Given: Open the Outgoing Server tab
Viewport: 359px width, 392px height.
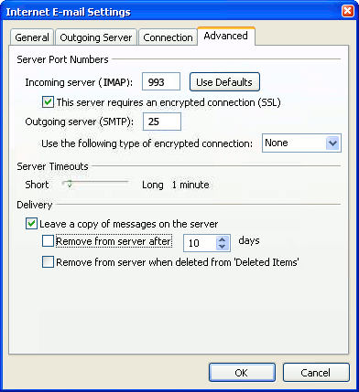Looking at the screenshot, I should click(96, 37).
